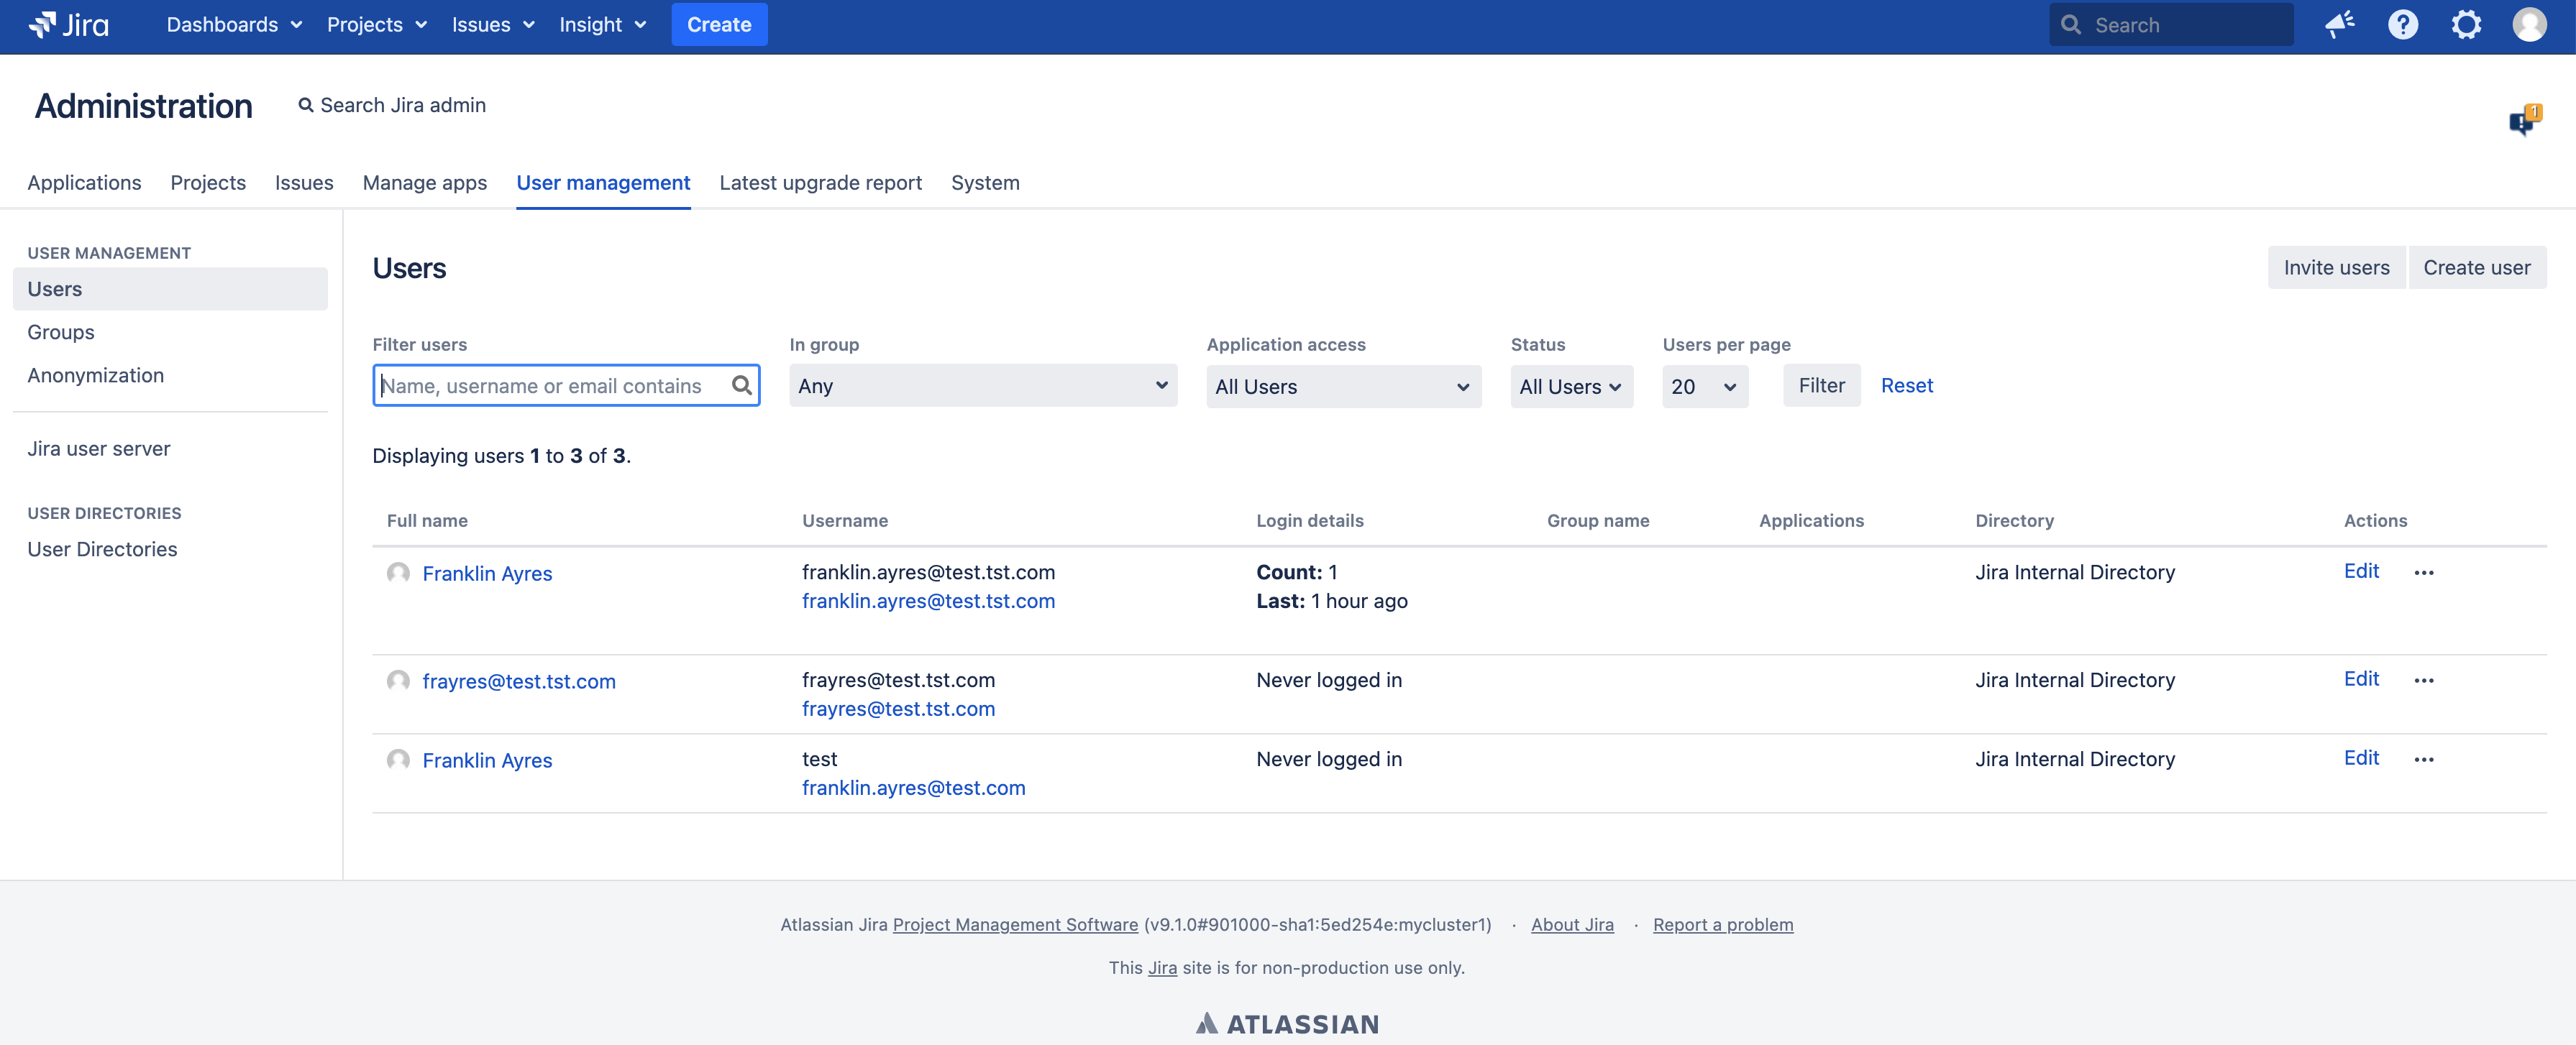Image resolution: width=2576 pixels, height=1045 pixels.
Task: Click the Jira logo in header
Action: point(68,24)
